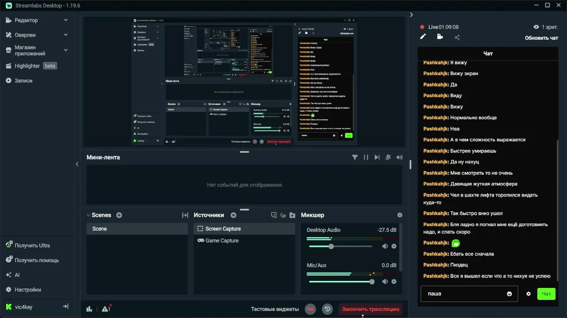The height and width of the screenshot is (318, 567).
Task: Open chat settings gear next to Чат
Action: click(528, 294)
